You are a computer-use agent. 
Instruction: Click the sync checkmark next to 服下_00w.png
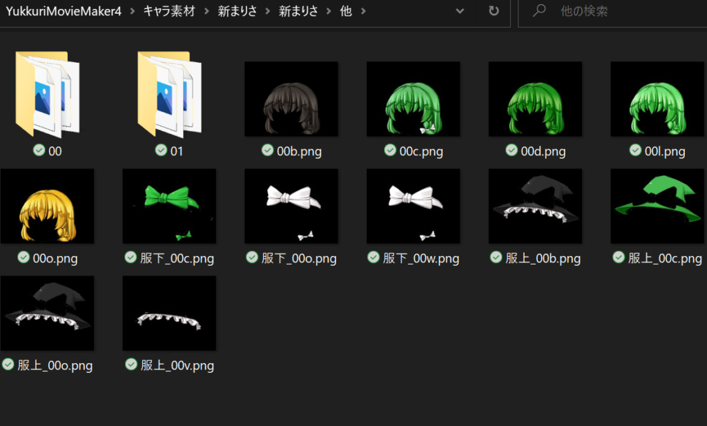coord(374,258)
